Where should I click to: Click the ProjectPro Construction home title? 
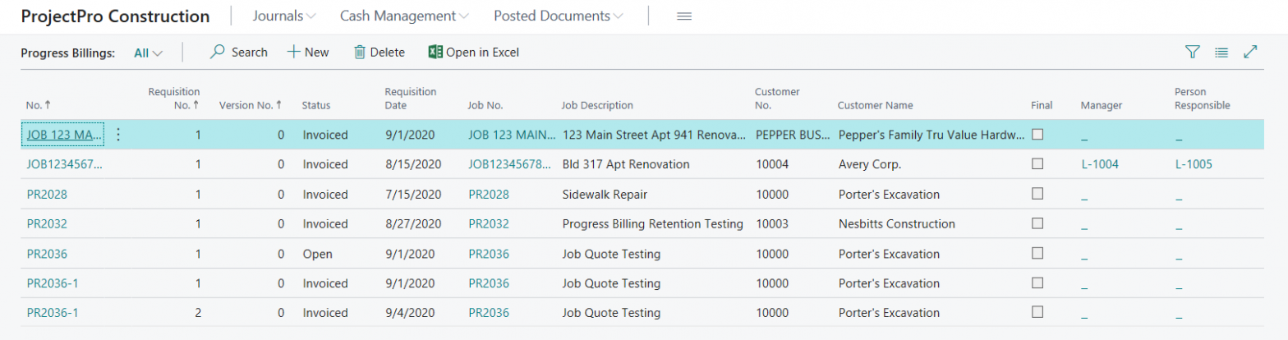coord(115,16)
